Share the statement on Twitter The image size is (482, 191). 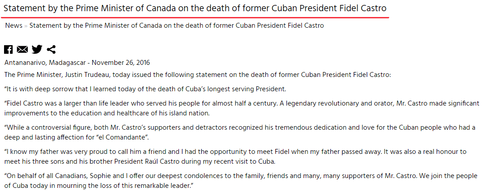pos(37,50)
